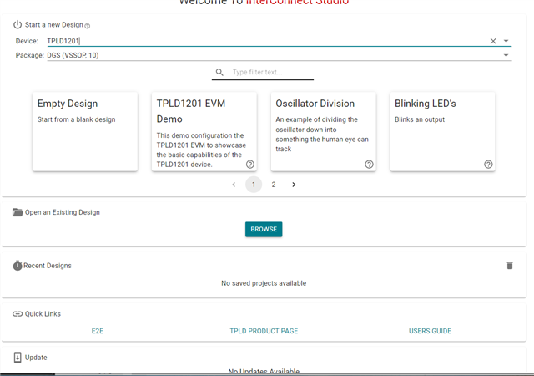Click the 'Start from a blank design' text
Image resolution: width=534 pixels, height=376 pixels.
(76, 119)
